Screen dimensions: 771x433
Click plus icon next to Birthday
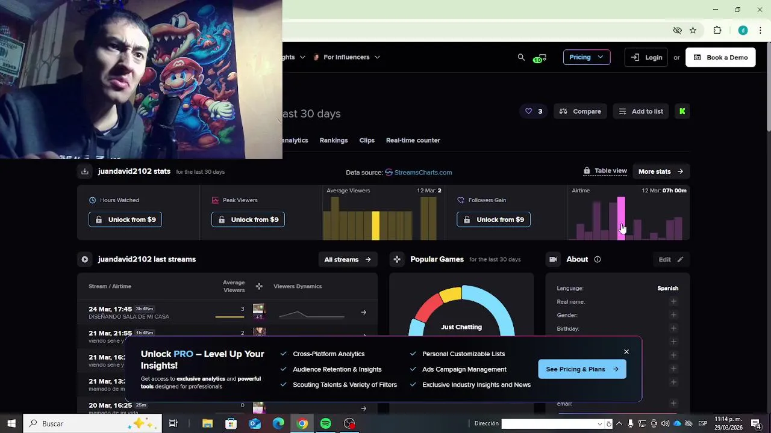point(673,328)
